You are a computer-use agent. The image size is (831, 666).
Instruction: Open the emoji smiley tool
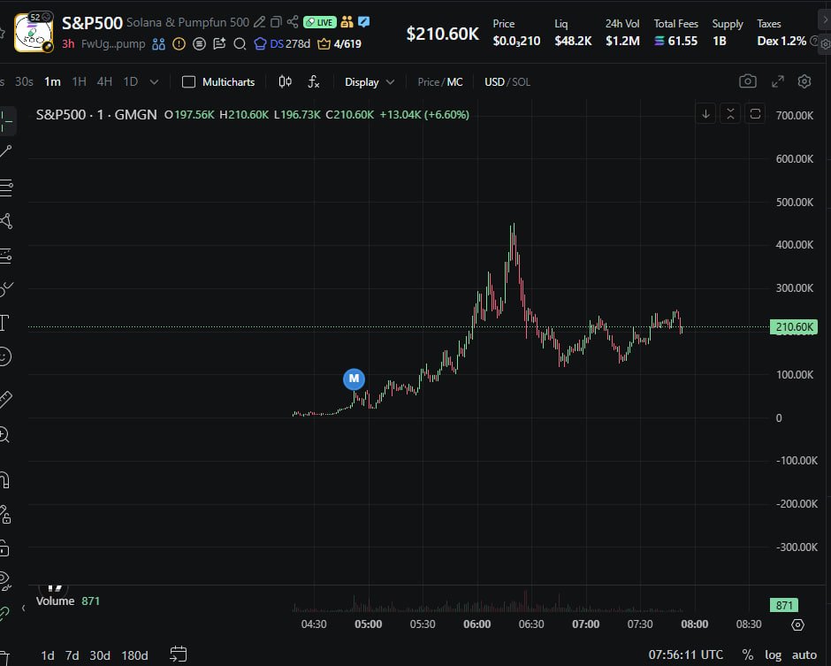point(4,356)
